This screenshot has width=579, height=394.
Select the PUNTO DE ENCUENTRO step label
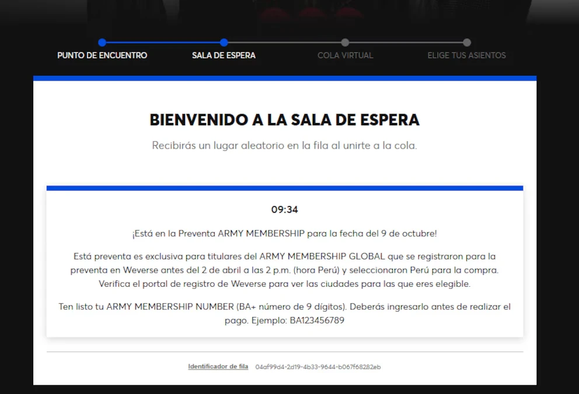click(102, 55)
